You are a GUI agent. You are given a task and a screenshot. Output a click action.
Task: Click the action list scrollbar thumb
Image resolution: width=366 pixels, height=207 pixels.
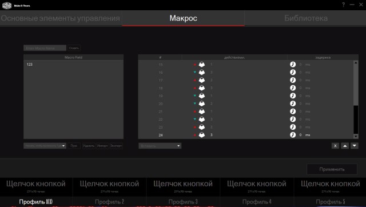coord(356,85)
